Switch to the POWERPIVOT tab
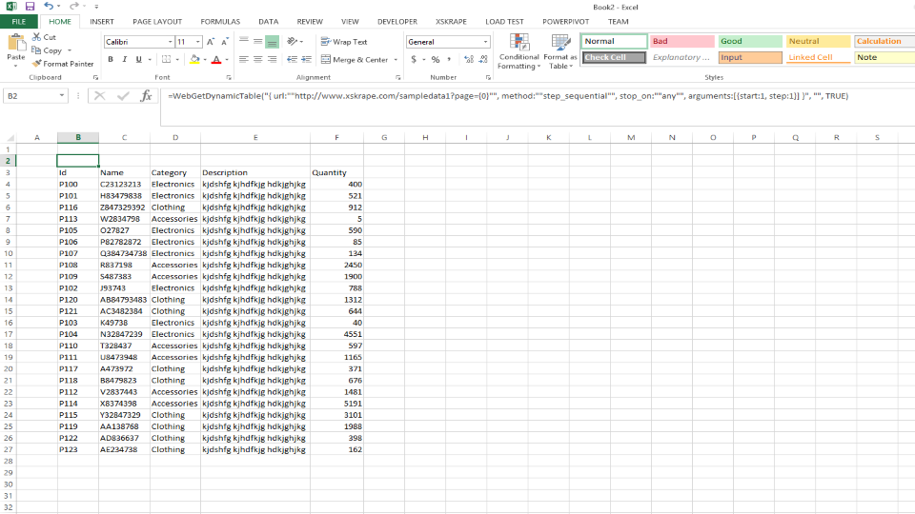Image resolution: width=915 pixels, height=514 pixels. pyautogui.click(x=565, y=22)
